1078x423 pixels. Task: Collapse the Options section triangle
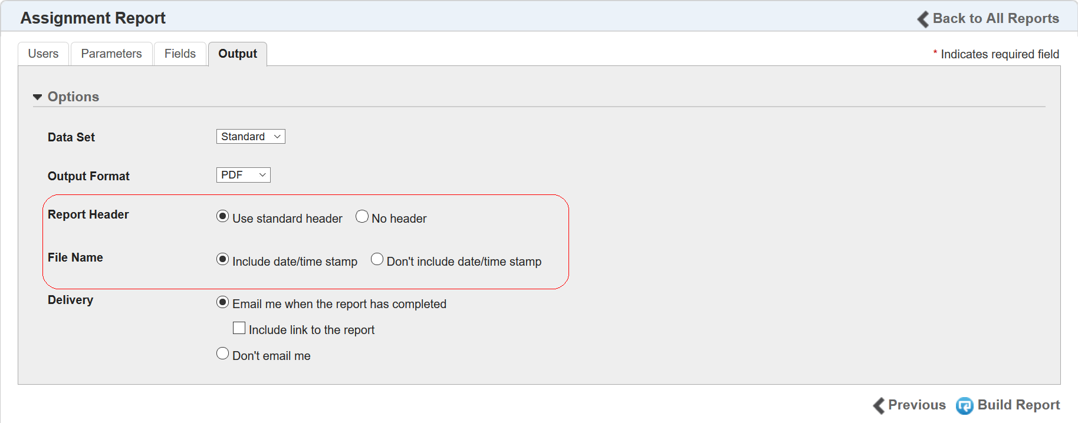click(x=38, y=97)
